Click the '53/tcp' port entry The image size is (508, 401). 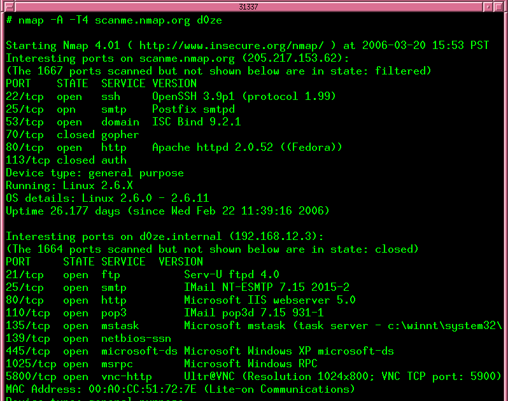click(x=25, y=122)
